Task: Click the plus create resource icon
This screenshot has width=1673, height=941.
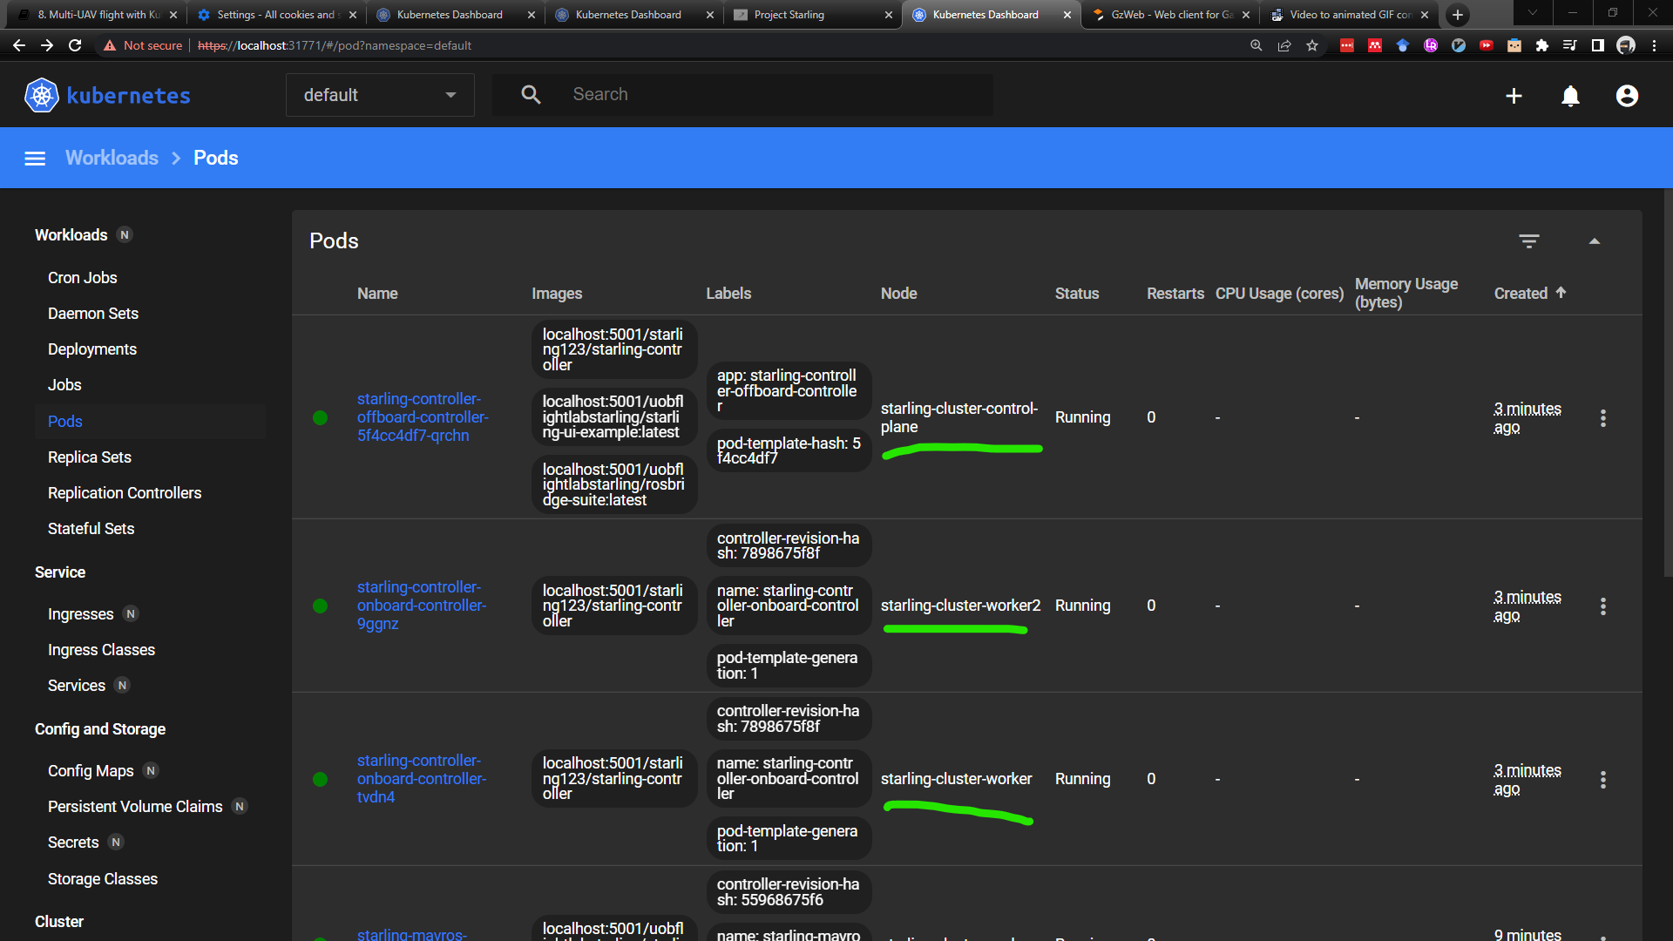Action: [x=1514, y=96]
